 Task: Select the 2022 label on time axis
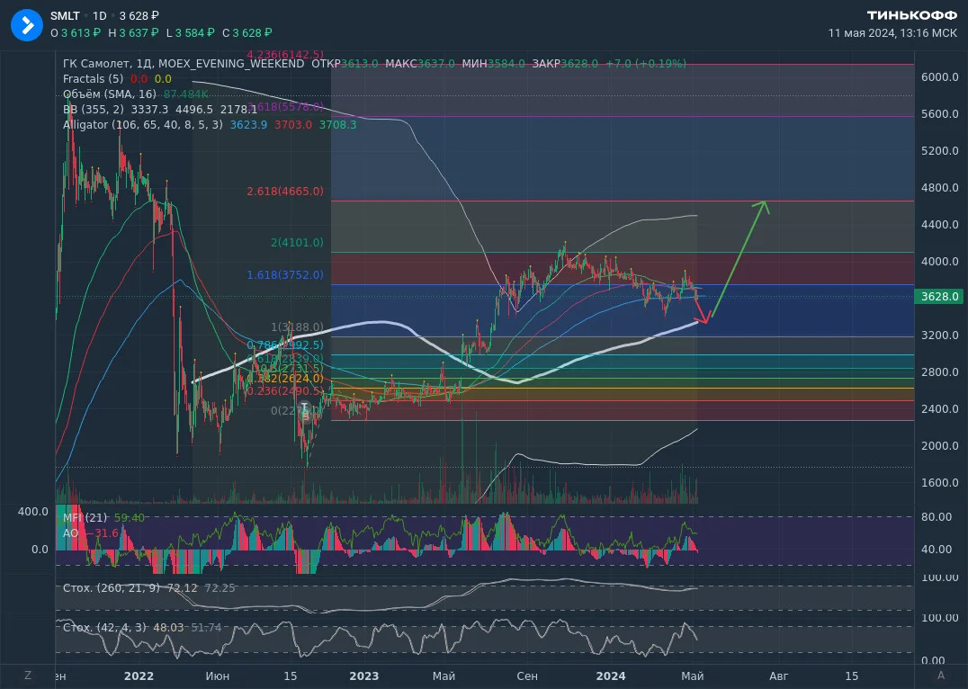139,676
